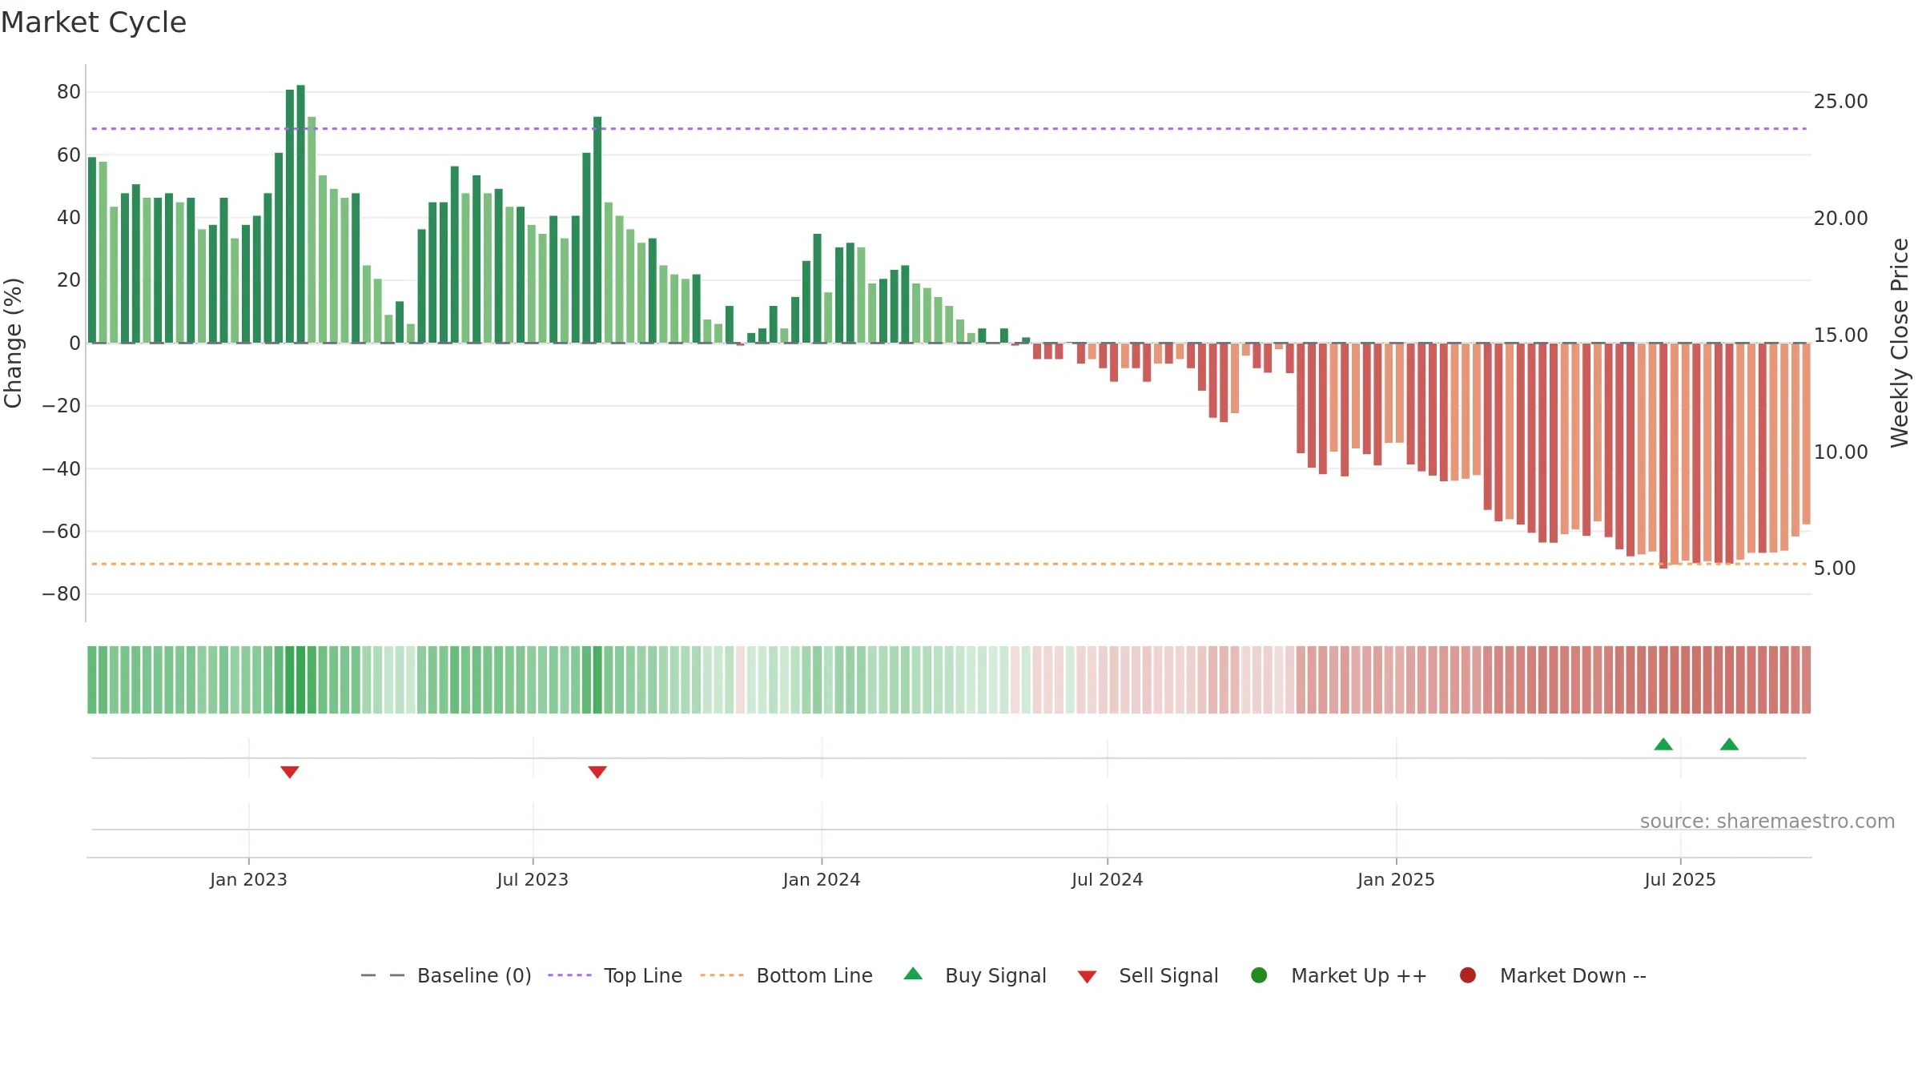Click the Change (%) y-axis title
Screen dimensions: 1922x1081
click(13, 343)
